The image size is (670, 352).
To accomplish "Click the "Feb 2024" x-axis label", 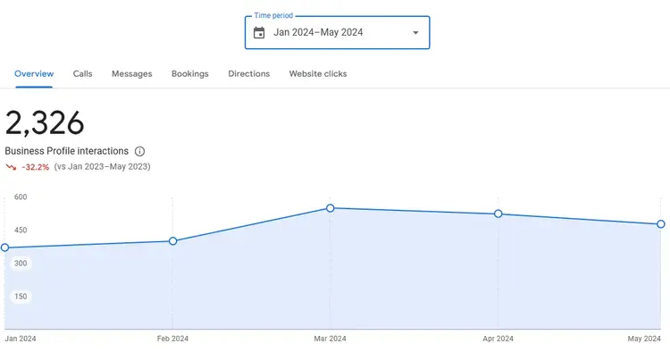I will [172, 339].
